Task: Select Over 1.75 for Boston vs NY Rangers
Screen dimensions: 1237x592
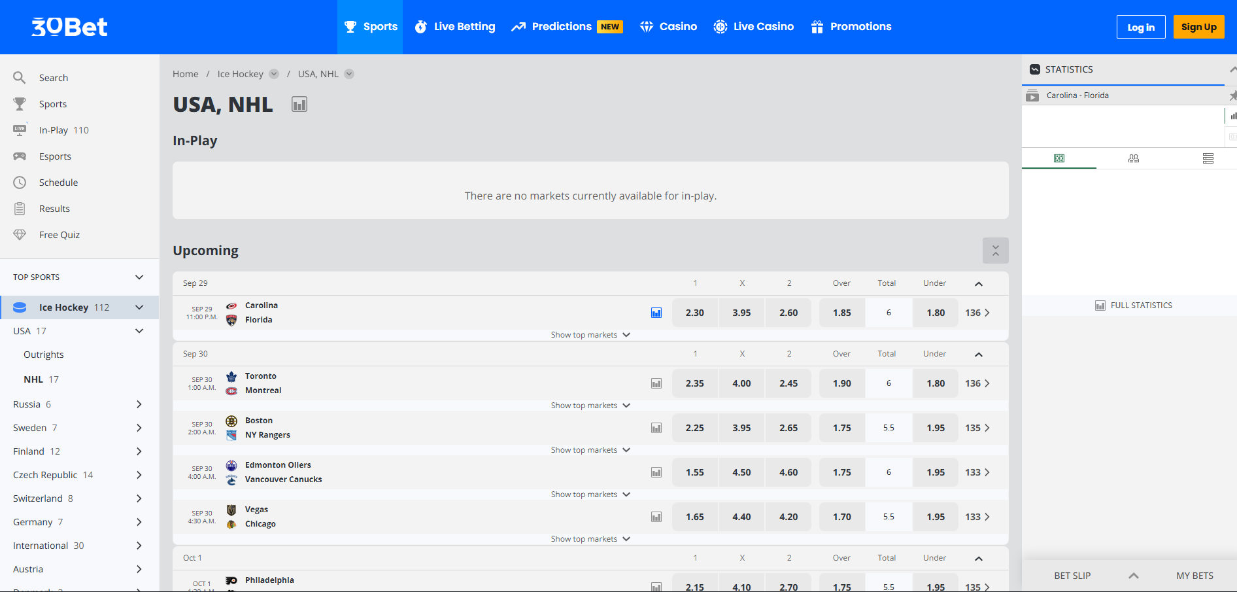Action: pyautogui.click(x=842, y=428)
